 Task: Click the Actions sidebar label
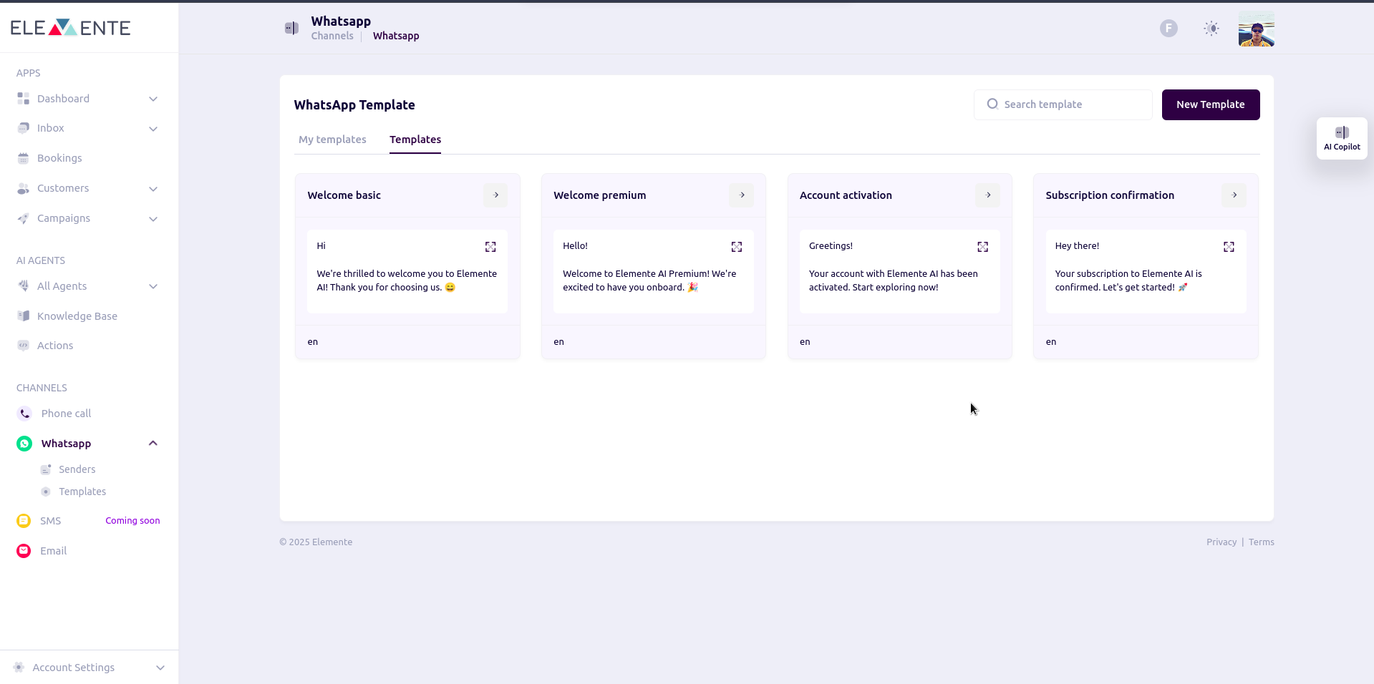(55, 346)
